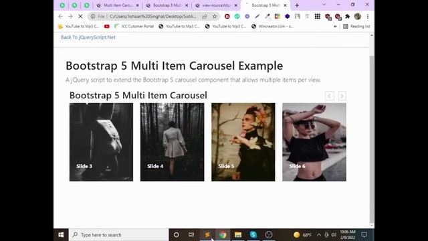The image size is (428, 241).
Task: Click the grid-of-dots extension icon
Action: [x=317, y=16]
